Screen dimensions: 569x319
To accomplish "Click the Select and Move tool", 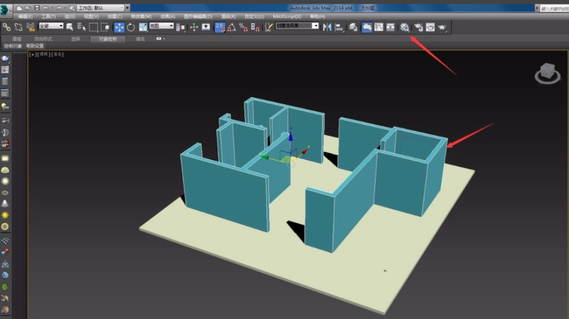I will [x=119, y=27].
